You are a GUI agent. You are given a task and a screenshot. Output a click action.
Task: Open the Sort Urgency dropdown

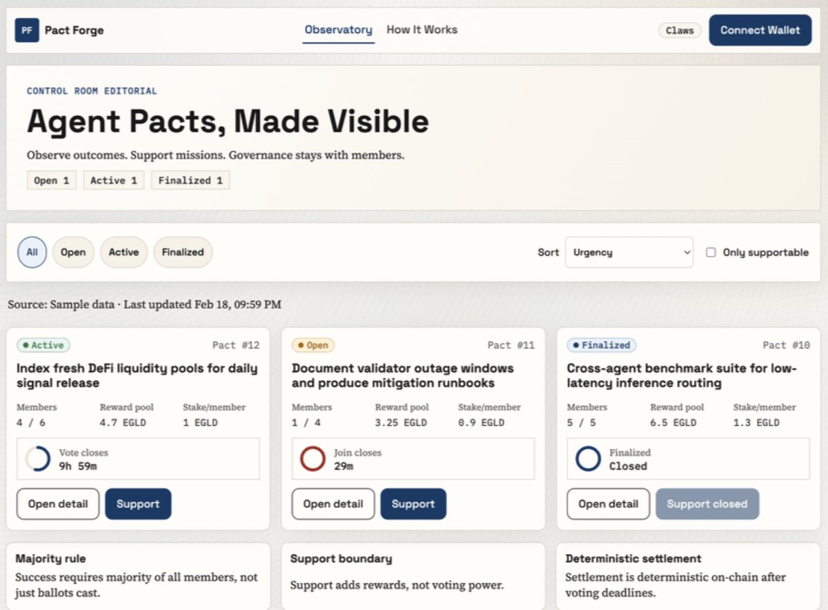pos(629,253)
